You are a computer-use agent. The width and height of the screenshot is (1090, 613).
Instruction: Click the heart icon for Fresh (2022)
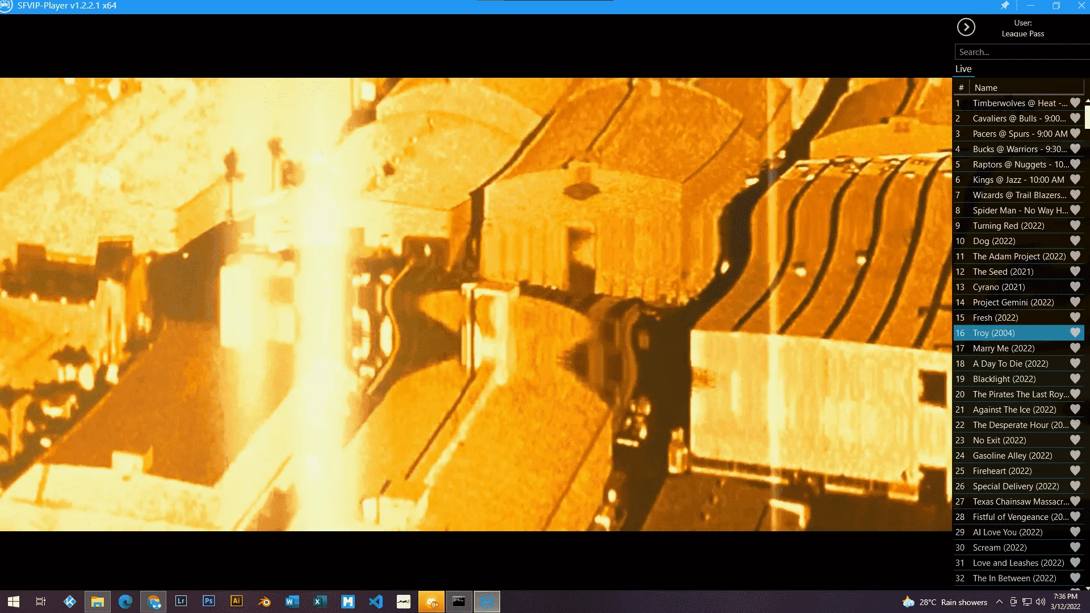[1075, 317]
